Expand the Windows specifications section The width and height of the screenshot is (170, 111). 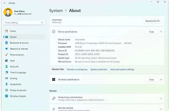pos(161,80)
